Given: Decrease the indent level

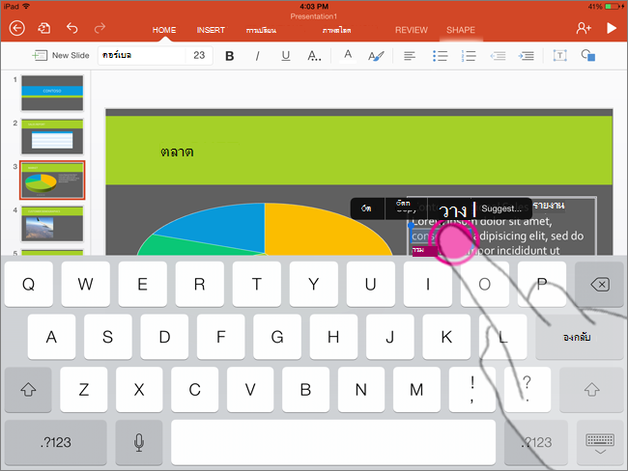Looking at the screenshot, I should (498, 56).
